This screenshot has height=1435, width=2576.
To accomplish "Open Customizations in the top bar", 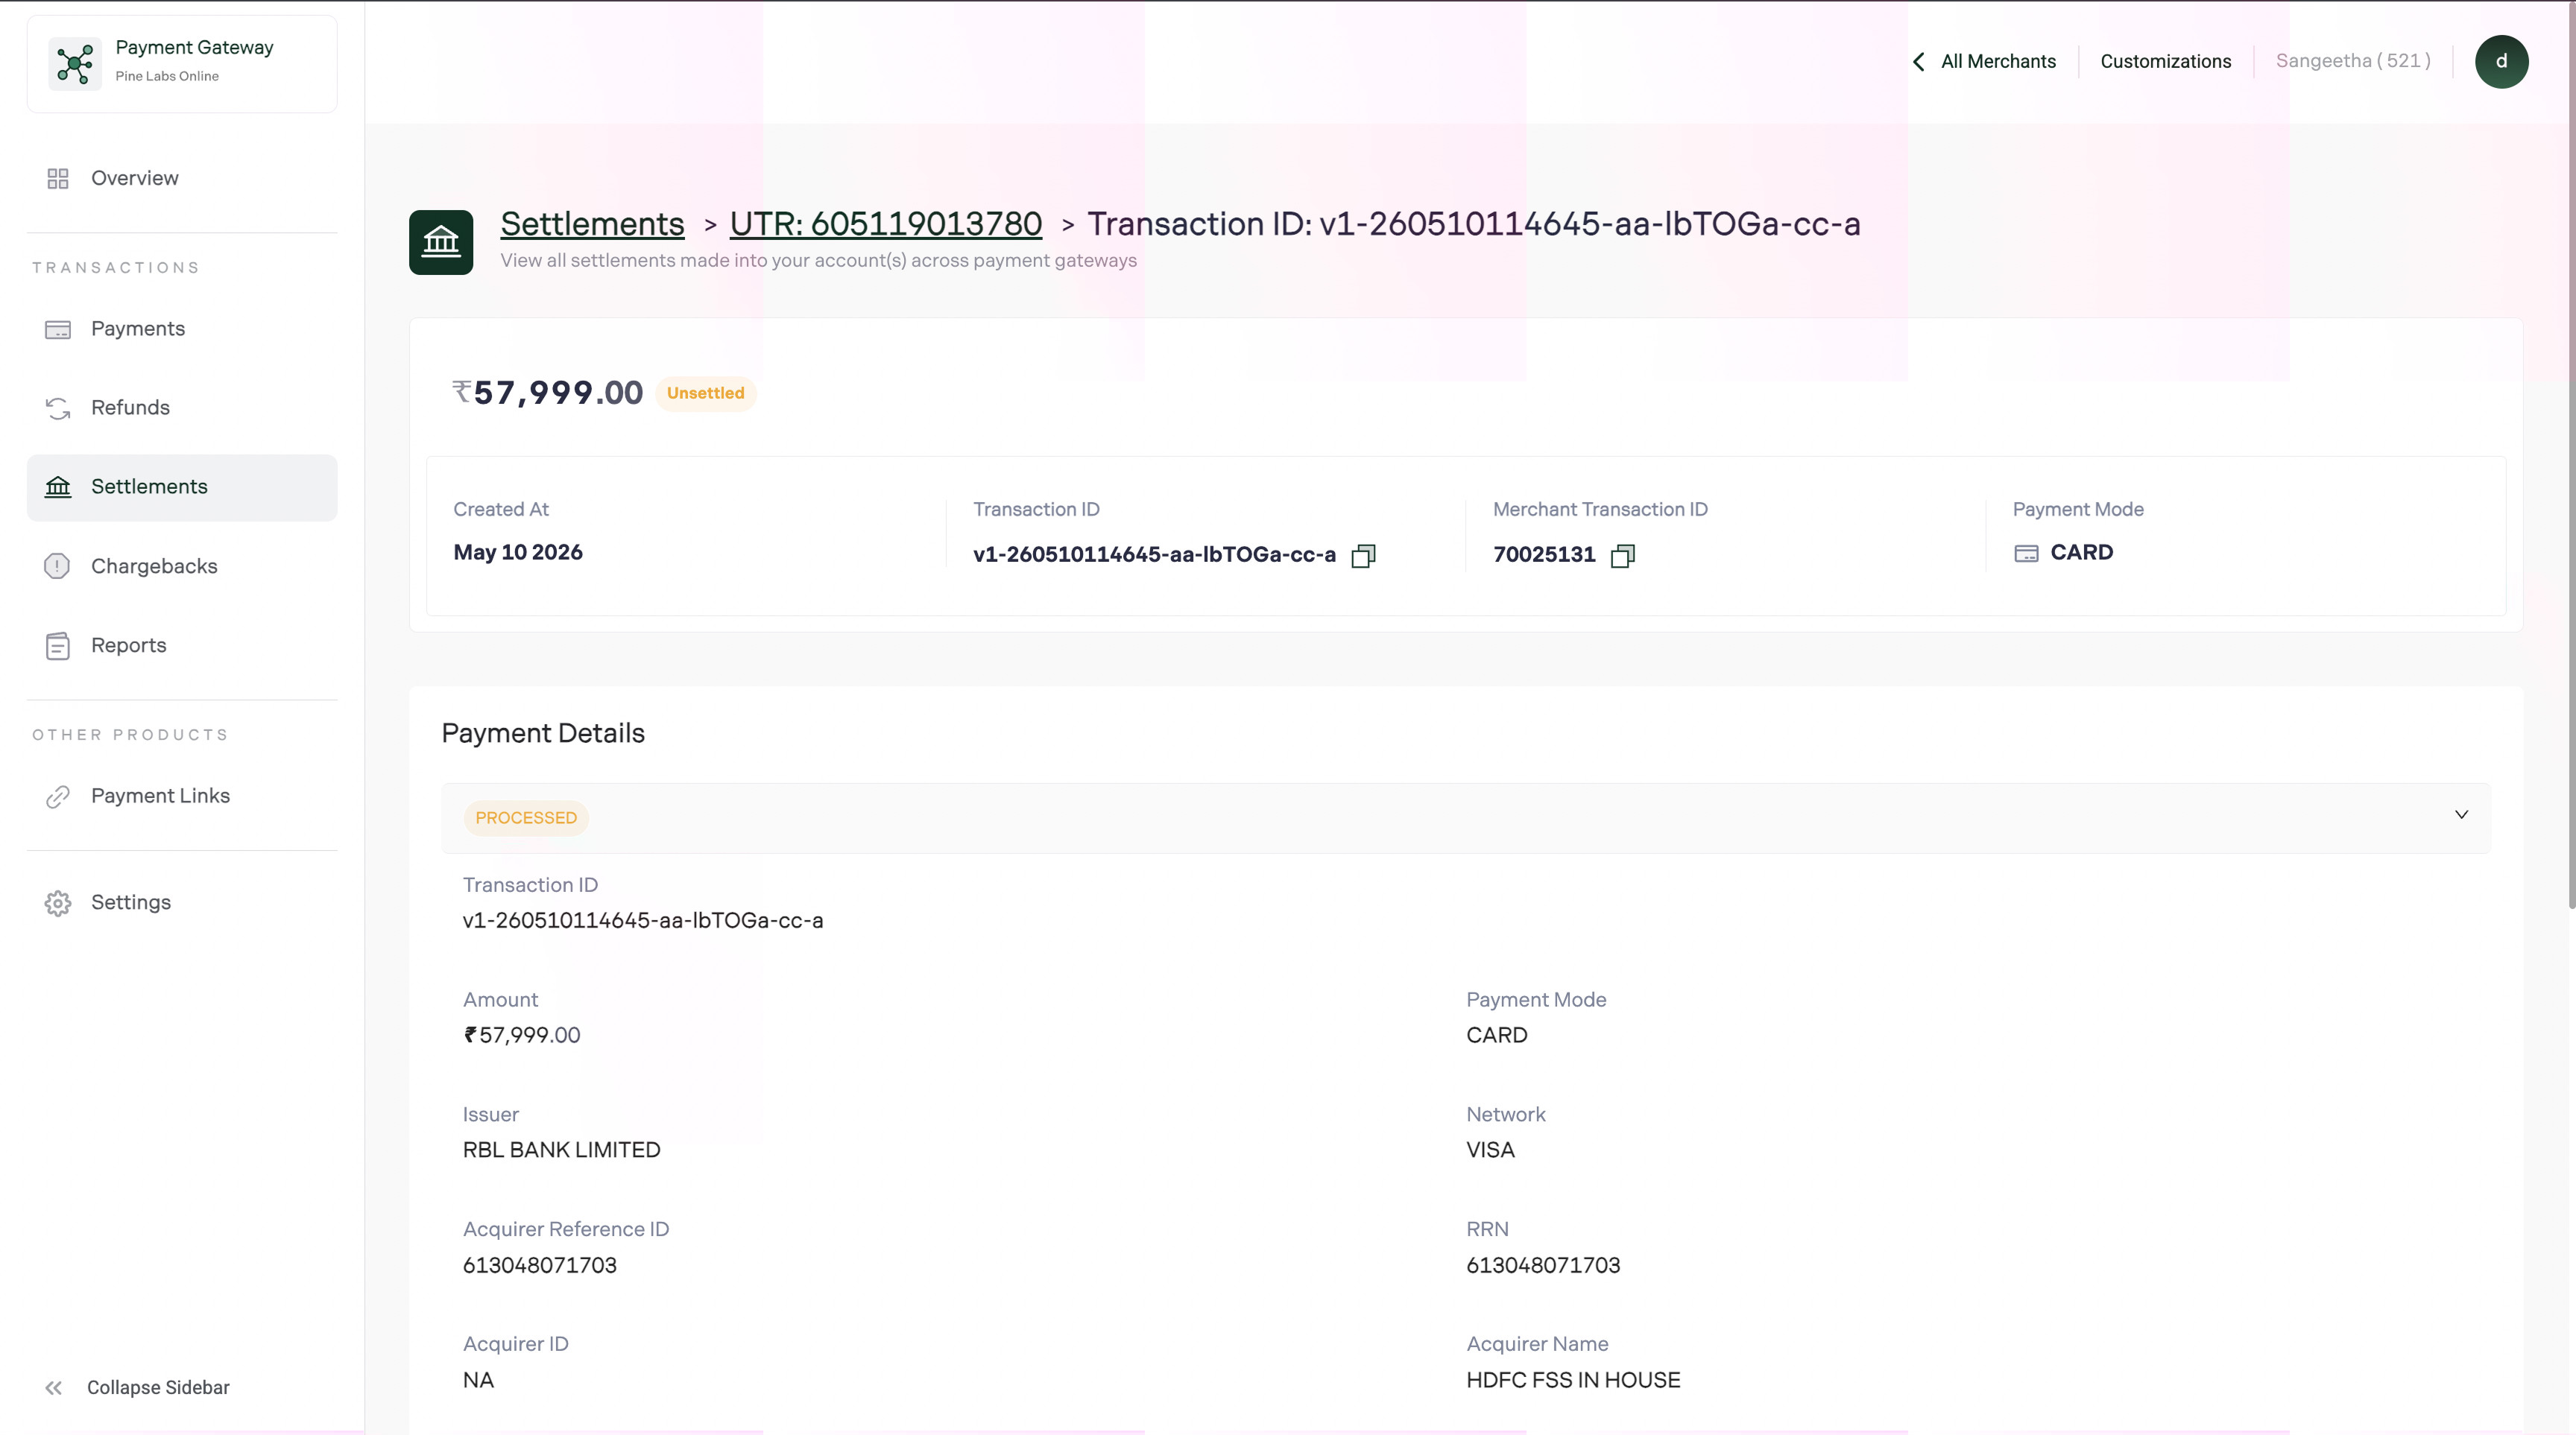I will [x=2165, y=62].
